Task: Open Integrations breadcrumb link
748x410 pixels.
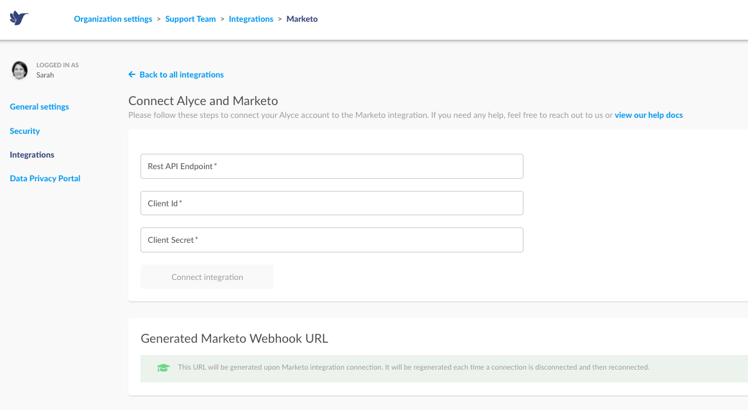Action: point(251,19)
